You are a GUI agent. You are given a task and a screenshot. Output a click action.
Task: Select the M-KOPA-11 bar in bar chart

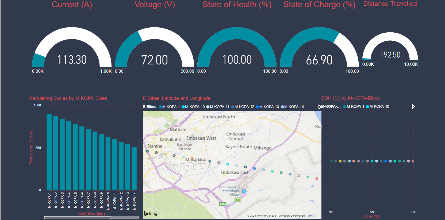(x=114, y=165)
